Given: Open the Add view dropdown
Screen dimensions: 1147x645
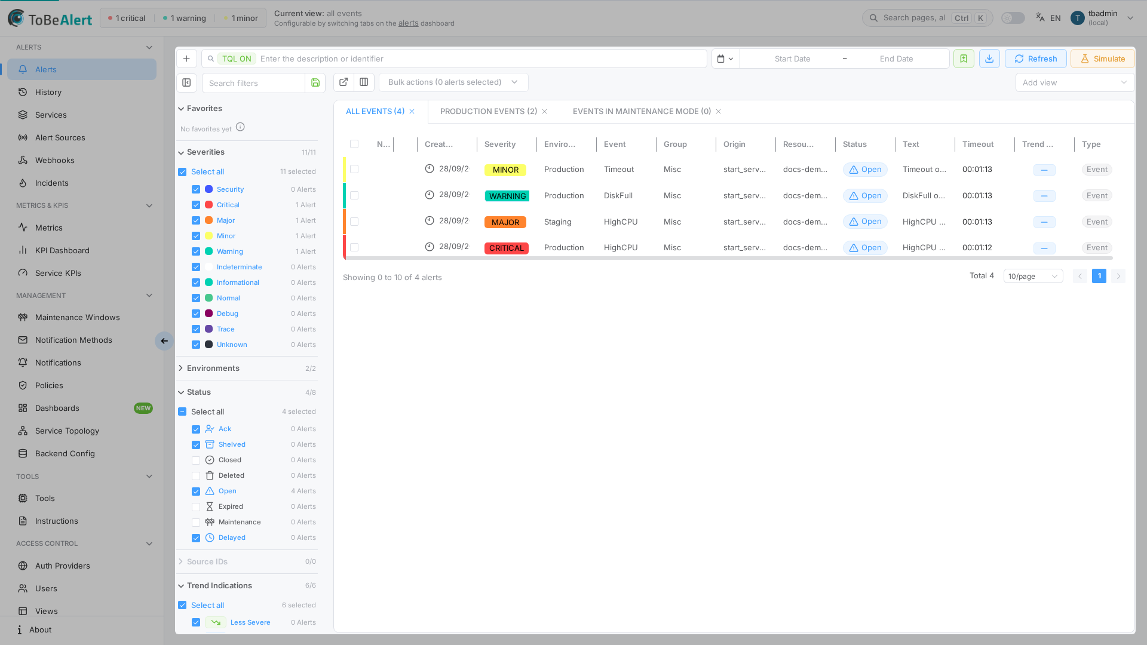Looking at the screenshot, I should tap(1074, 82).
